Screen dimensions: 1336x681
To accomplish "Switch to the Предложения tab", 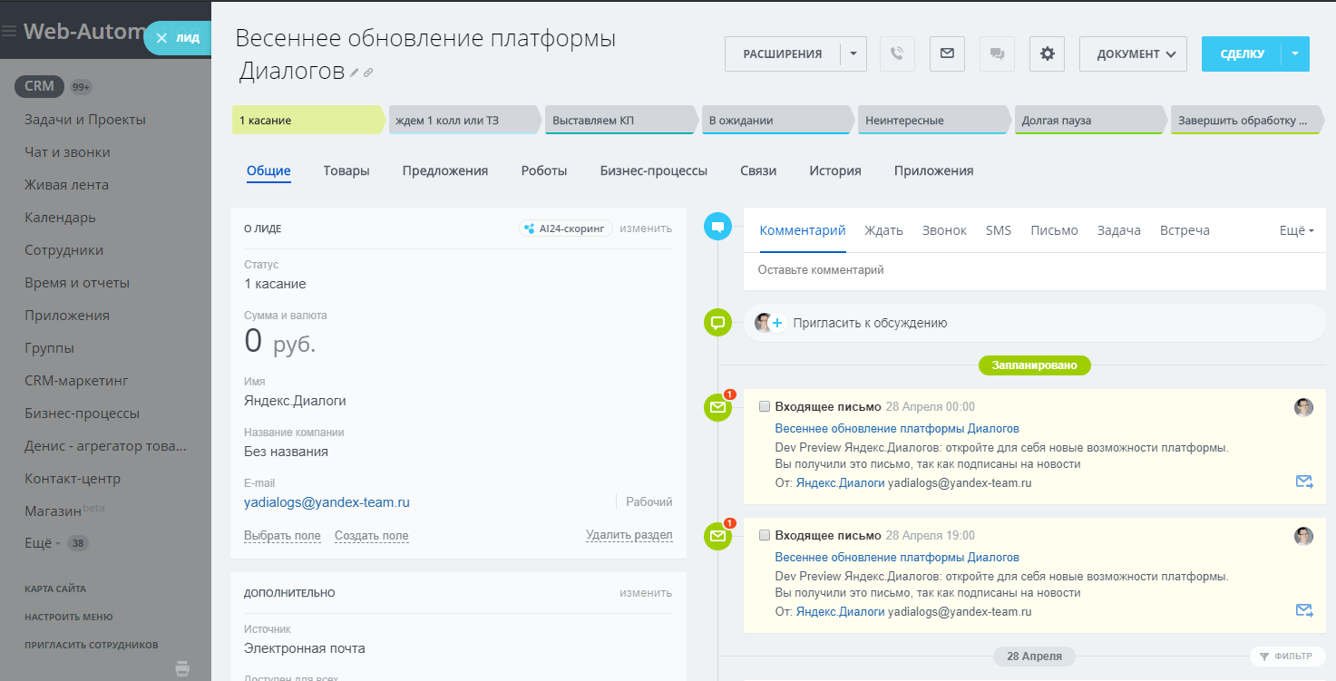I will click(445, 170).
